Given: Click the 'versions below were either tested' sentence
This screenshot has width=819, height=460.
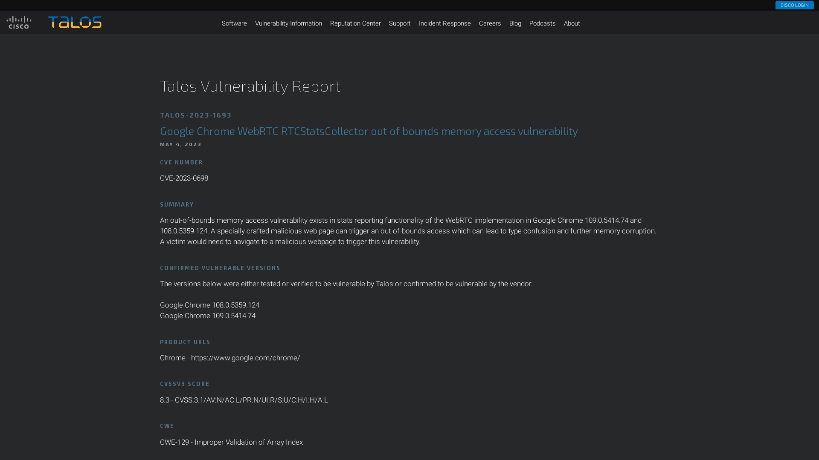Looking at the screenshot, I should coord(346,284).
